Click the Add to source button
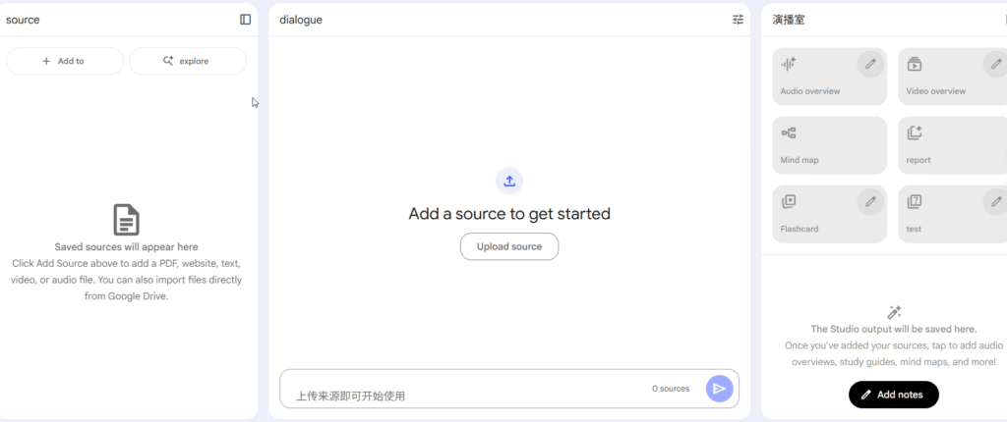 (x=65, y=61)
